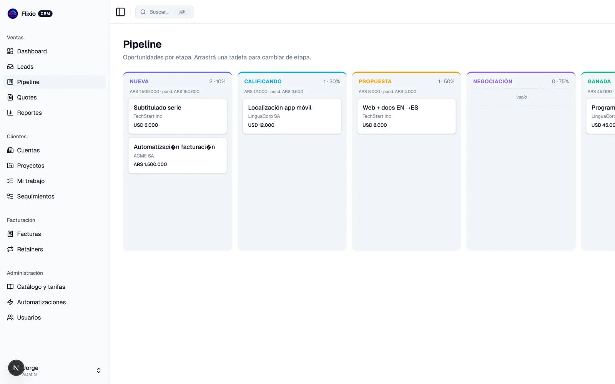The image size is (615, 384).
Task: Go to Leads
Action: click(54, 66)
